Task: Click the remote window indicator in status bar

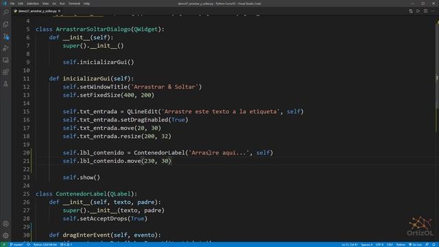Action: click(x=4, y=244)
